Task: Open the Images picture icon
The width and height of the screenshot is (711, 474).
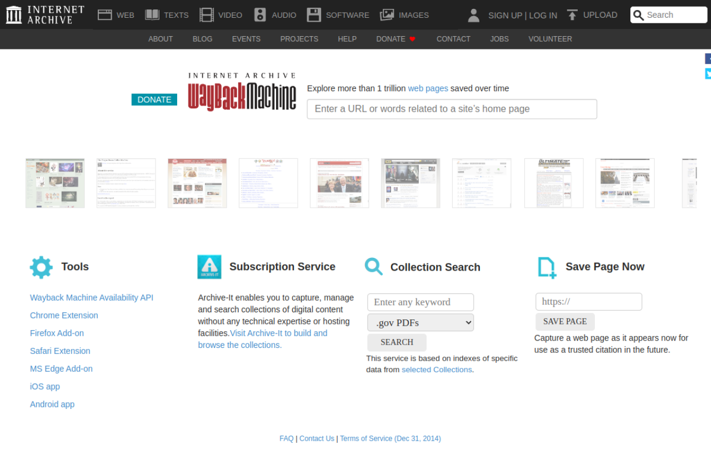Action: pyautogui.click(x=387, y=15)
